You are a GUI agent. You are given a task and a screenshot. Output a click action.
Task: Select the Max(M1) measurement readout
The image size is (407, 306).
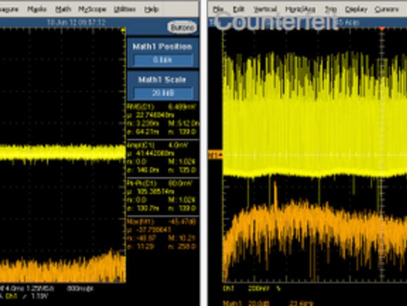click(x=162, y=233)
